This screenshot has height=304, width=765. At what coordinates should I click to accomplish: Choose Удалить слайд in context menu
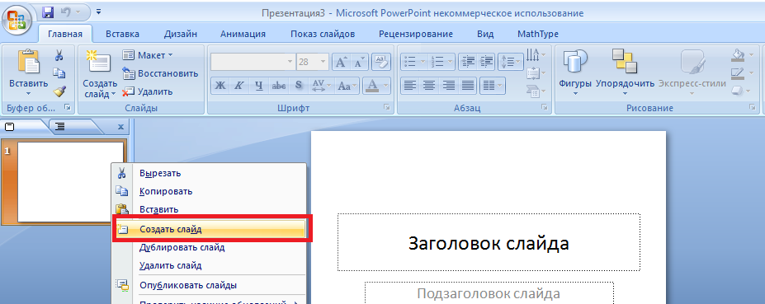210,266
